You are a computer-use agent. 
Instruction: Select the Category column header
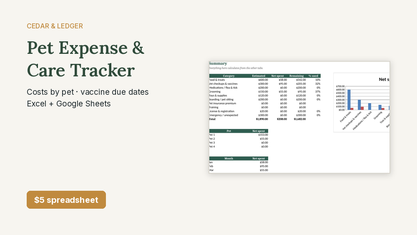229,76
